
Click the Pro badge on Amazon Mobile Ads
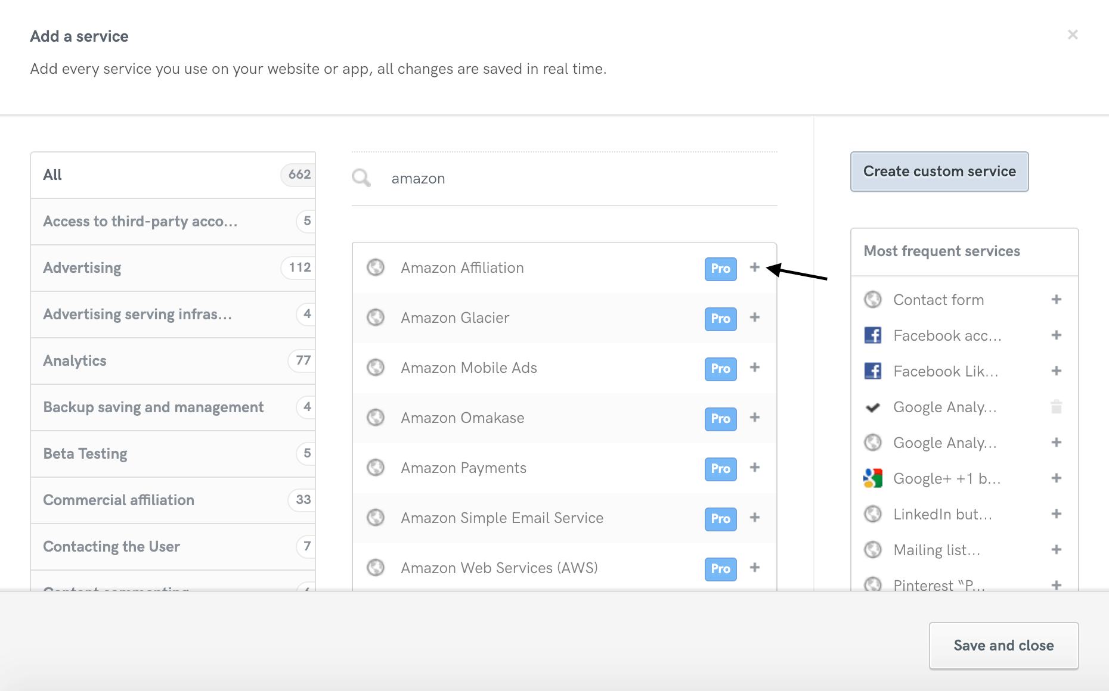(720, 369)
